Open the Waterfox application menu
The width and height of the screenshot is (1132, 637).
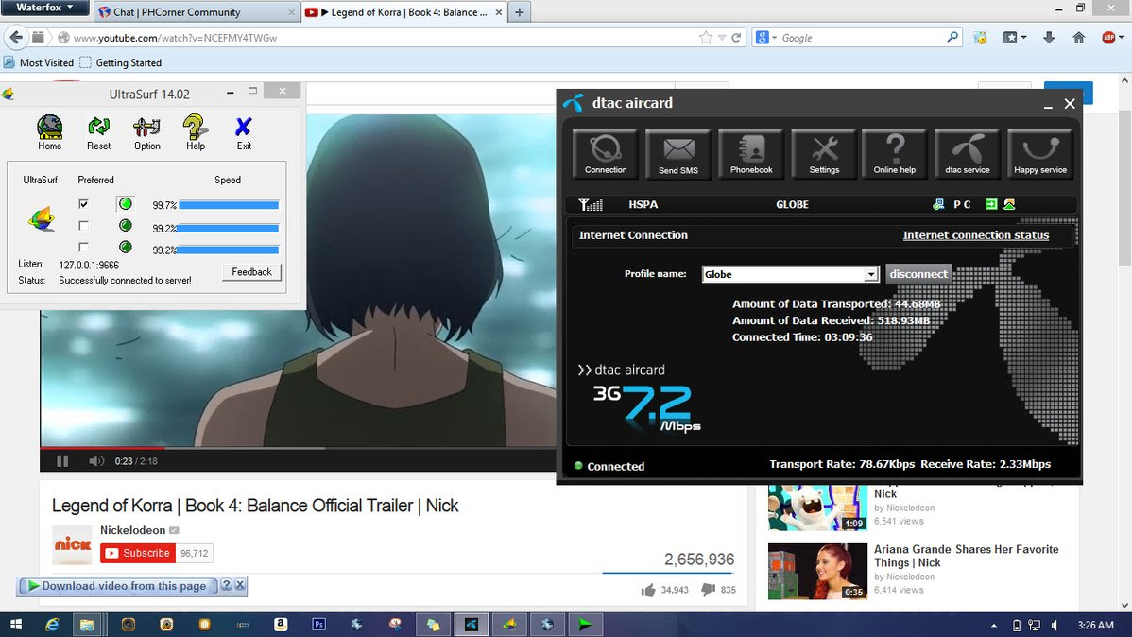point(44,8)
